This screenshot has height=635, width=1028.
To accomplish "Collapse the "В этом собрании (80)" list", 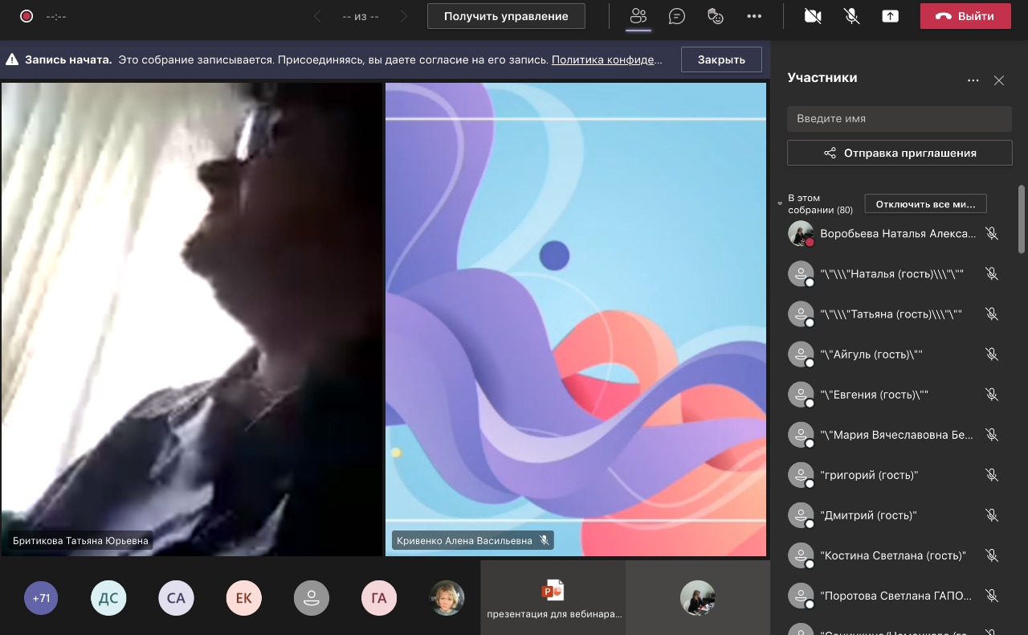I will [x=780, y=204].
